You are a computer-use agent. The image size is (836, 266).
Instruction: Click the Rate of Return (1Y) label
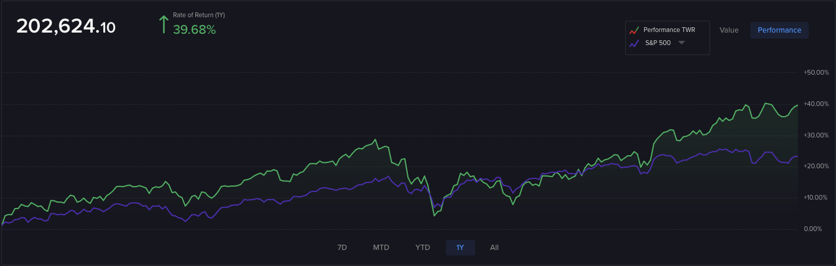click(x=198, y=15)
